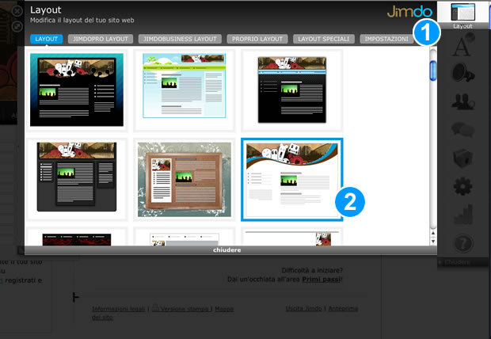Choose the brown wooden frame layout
The height and width of the screenshot is (339, 491).
click(184, 179)
